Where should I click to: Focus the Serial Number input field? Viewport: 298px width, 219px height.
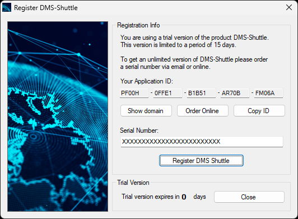pos(202,142)
